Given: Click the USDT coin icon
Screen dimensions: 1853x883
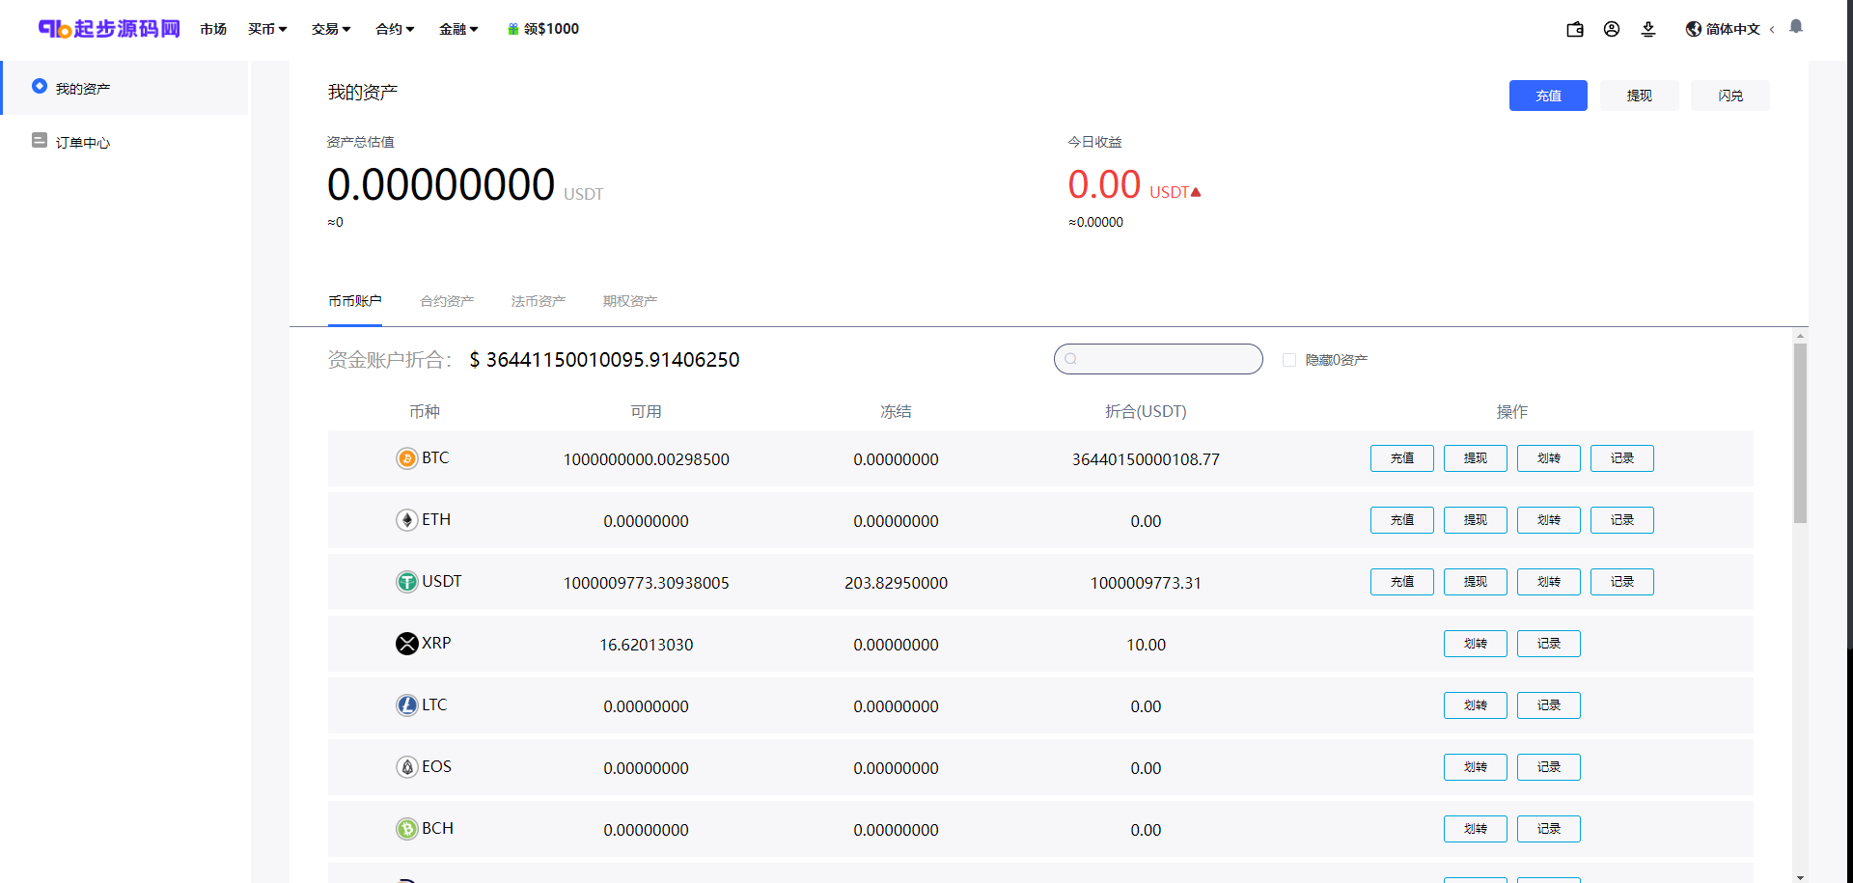Looking at the screenshot, I should pos(407,582).
